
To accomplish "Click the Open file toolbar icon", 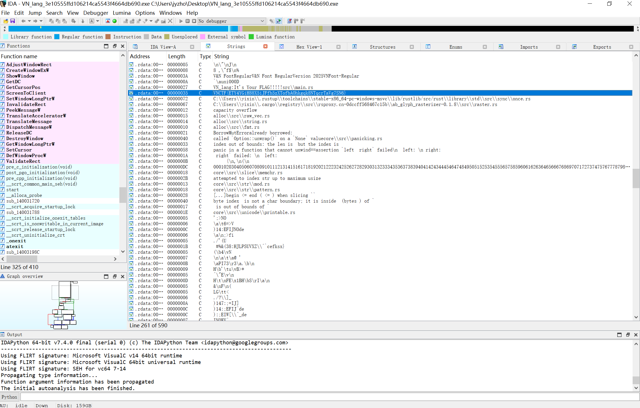I will tap(6, 21).
